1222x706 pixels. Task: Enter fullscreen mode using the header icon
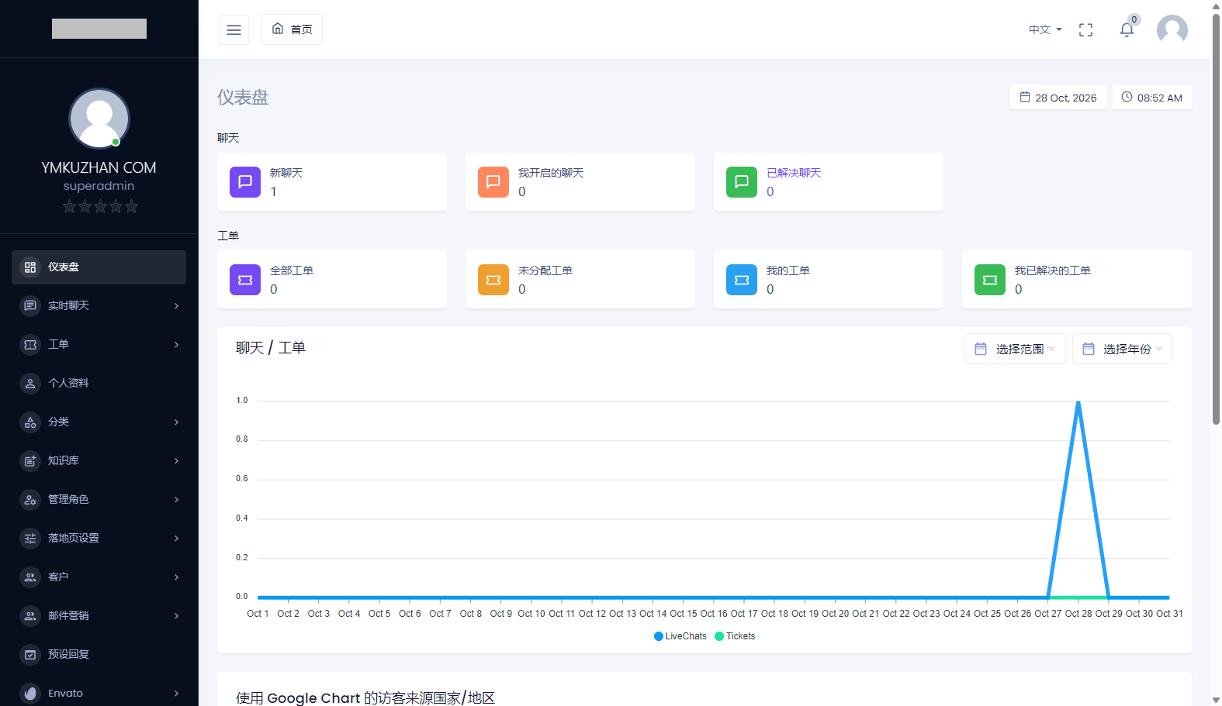1085,29
